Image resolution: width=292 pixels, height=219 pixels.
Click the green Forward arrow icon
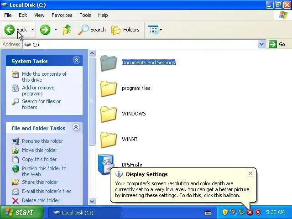45,30
